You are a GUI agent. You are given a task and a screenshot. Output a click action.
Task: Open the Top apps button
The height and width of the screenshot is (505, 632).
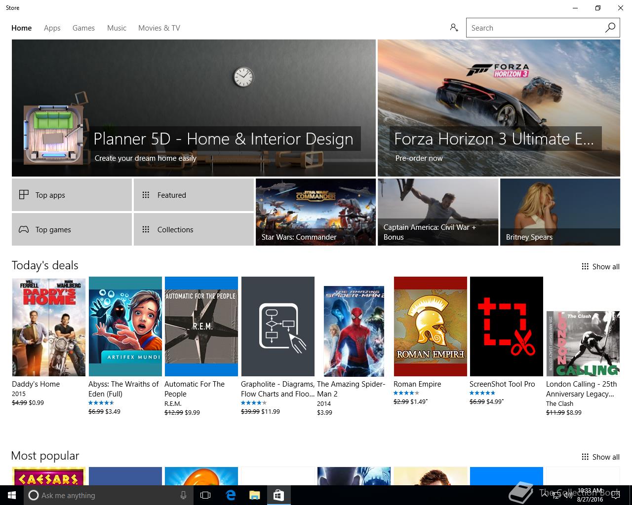pyautogui.click(x=72, y=195)
